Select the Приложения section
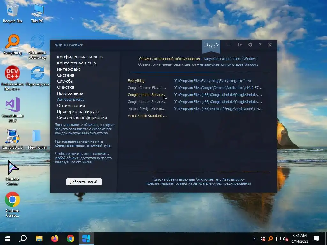Viewport: 327px width, 245px height. coord(70,93)
